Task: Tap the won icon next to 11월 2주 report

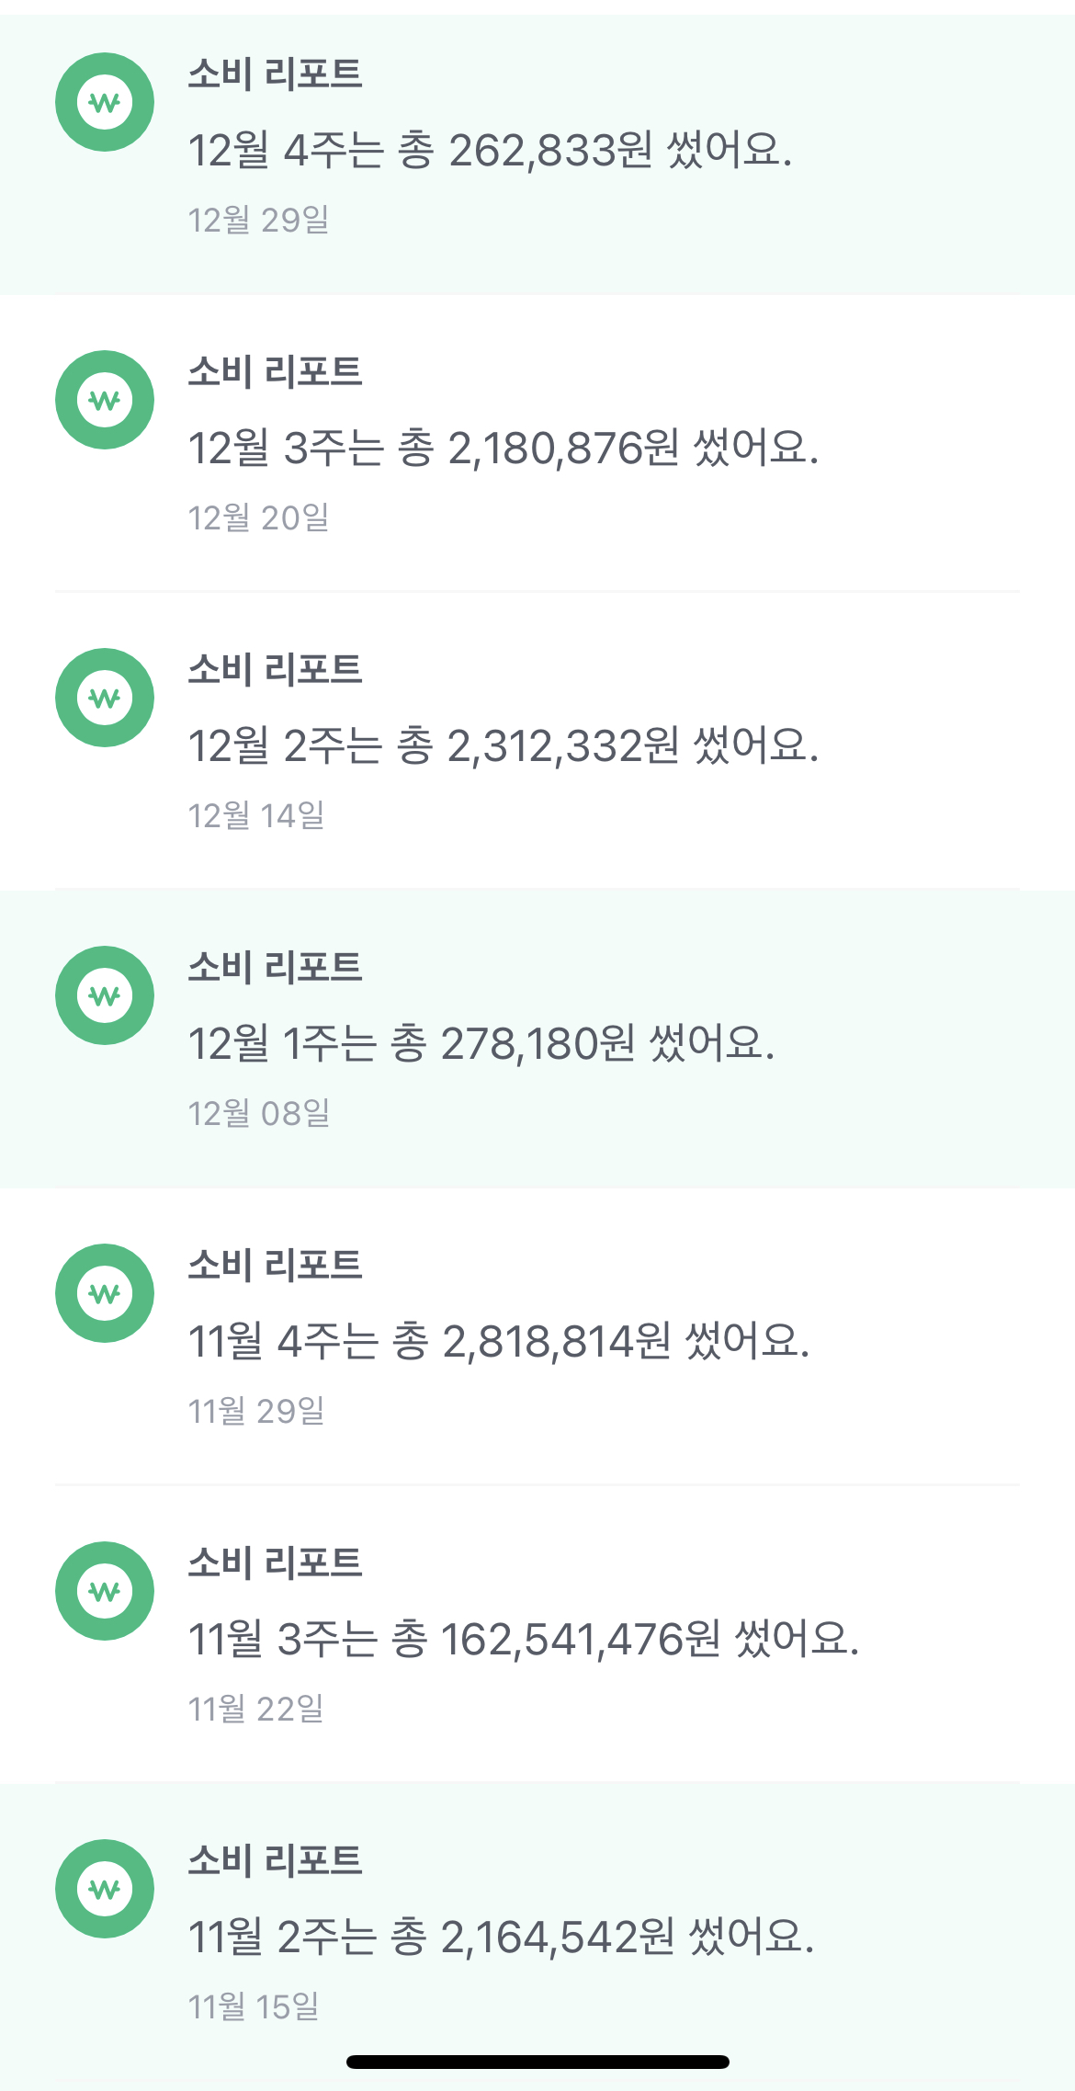Action: 105,1889
